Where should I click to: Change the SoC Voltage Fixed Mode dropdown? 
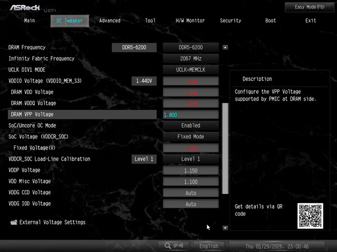(190, 137)
